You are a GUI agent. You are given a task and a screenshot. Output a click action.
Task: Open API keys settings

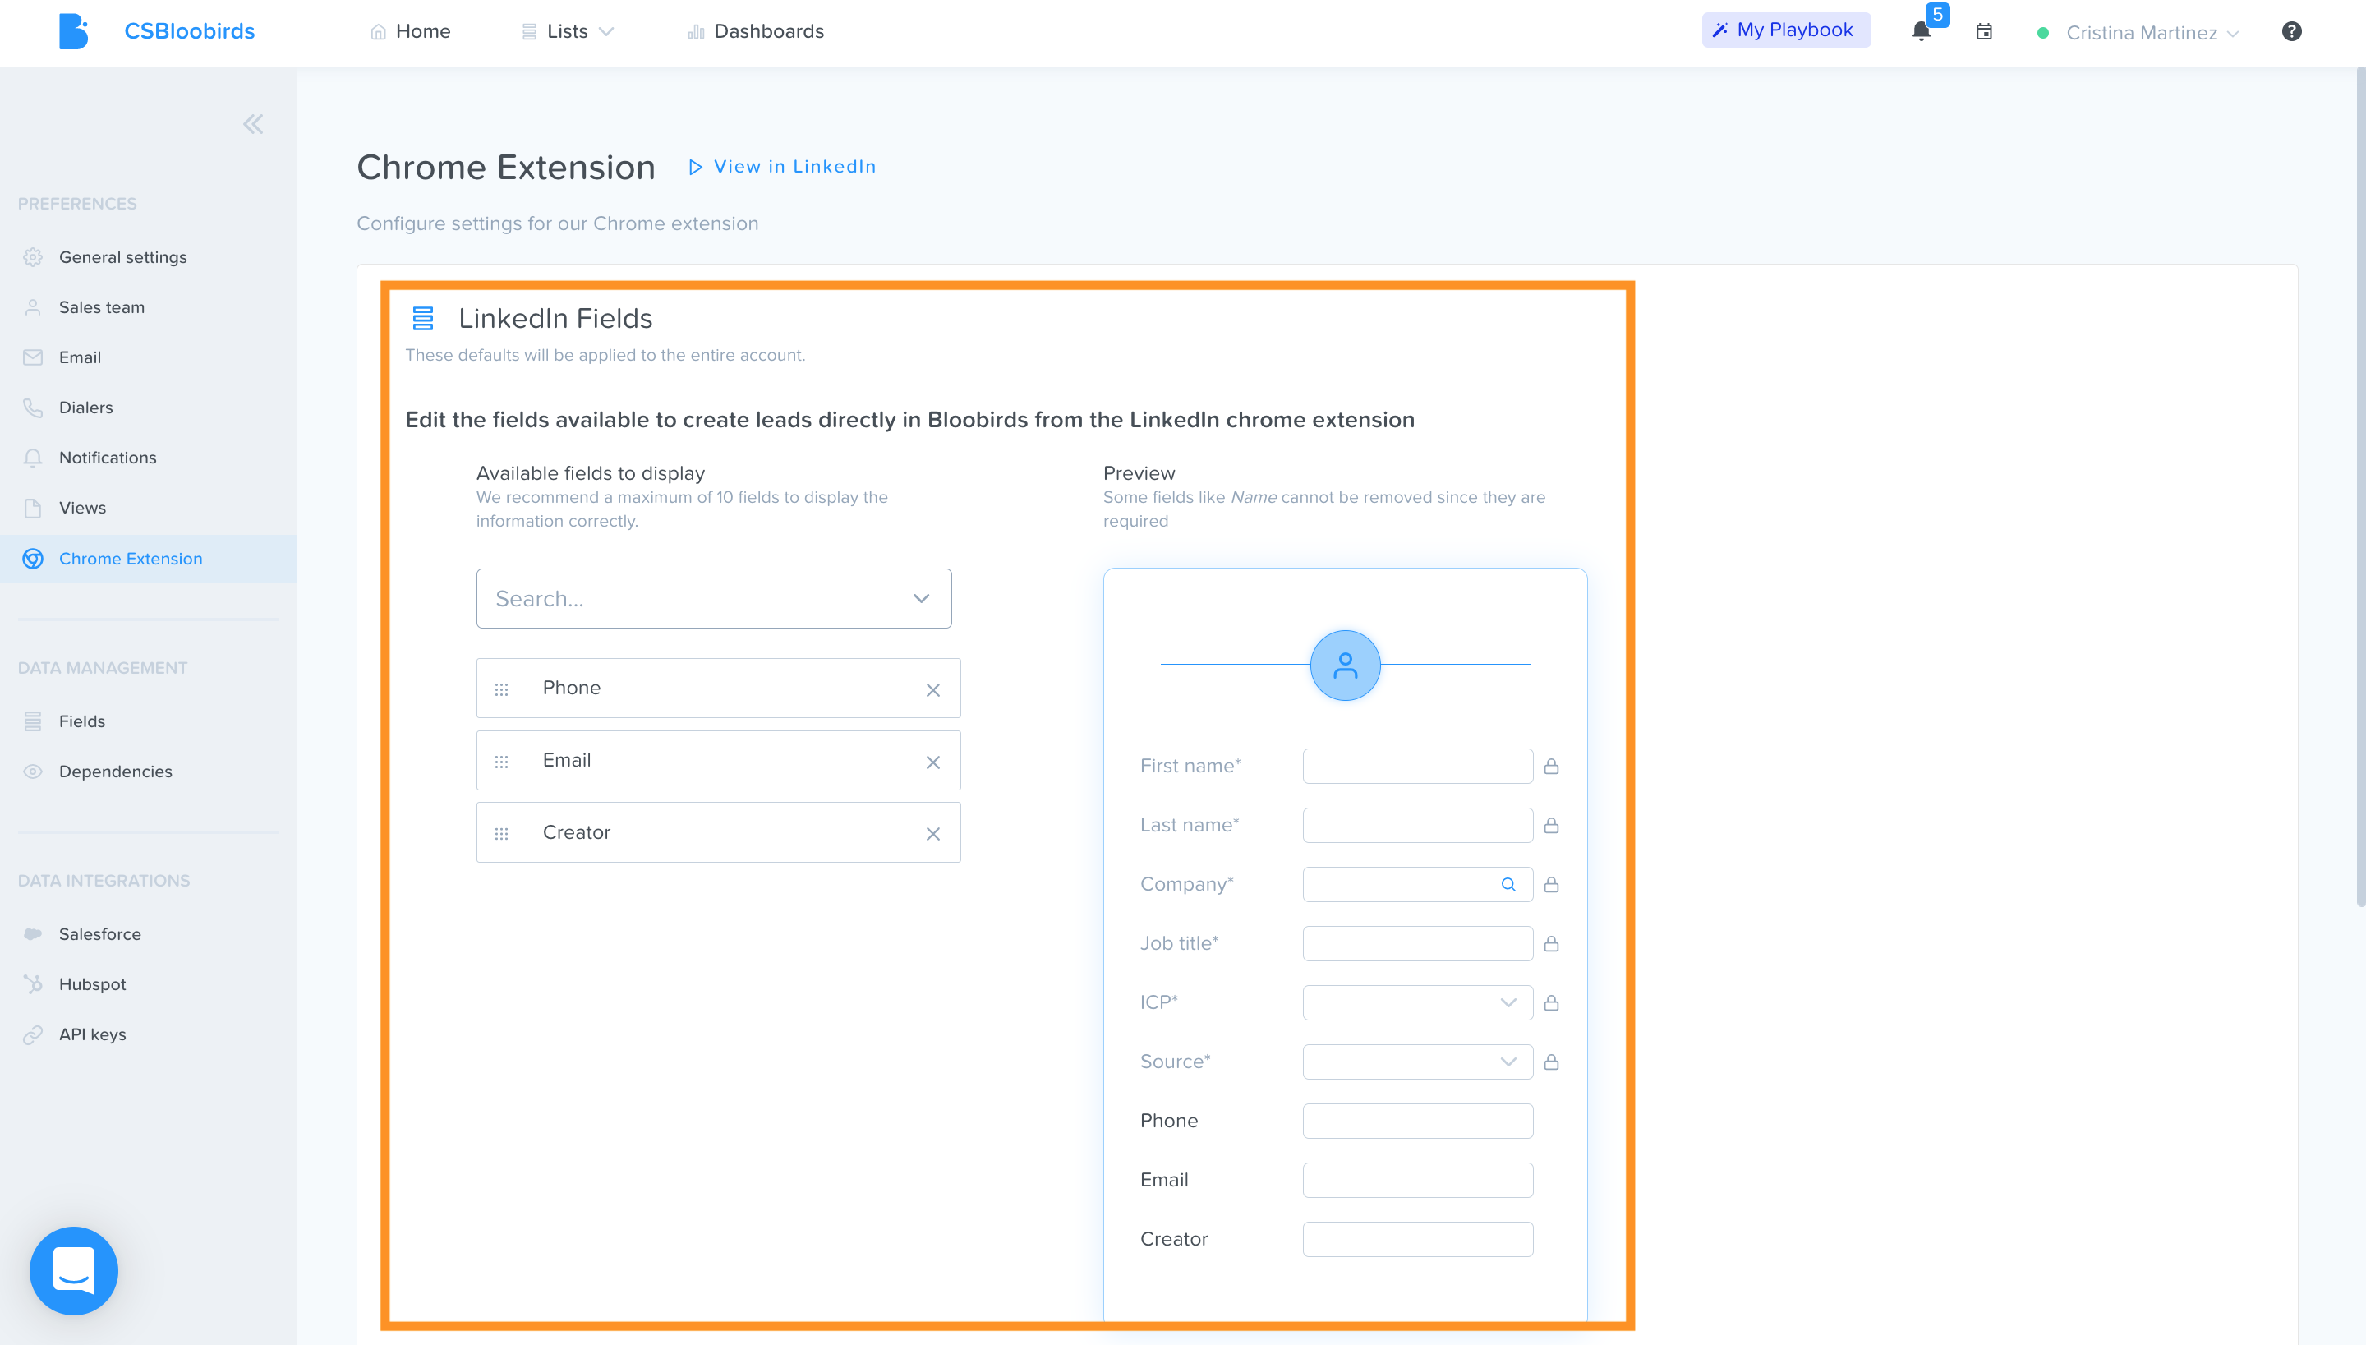pyautogui.click(x=92, y=1034)
